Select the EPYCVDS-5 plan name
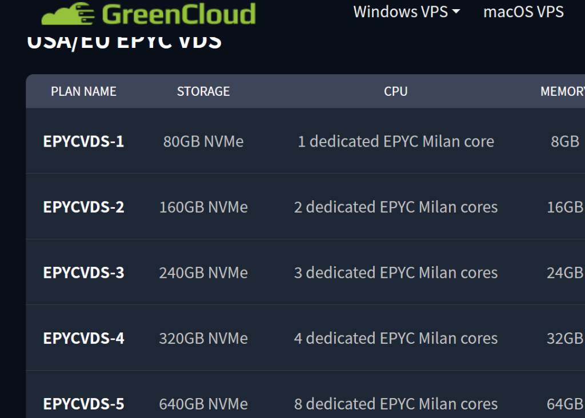Image resolution: width=585 pixels, height=418 pixels. (x=83, y=404)
